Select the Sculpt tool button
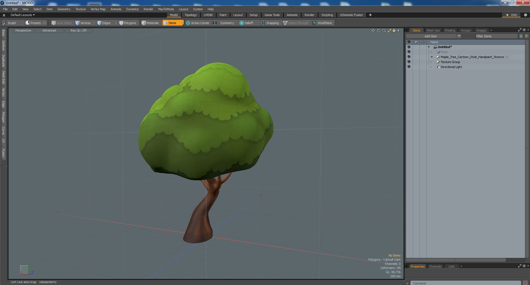This screenshot has height=285, width=530. 12,23
